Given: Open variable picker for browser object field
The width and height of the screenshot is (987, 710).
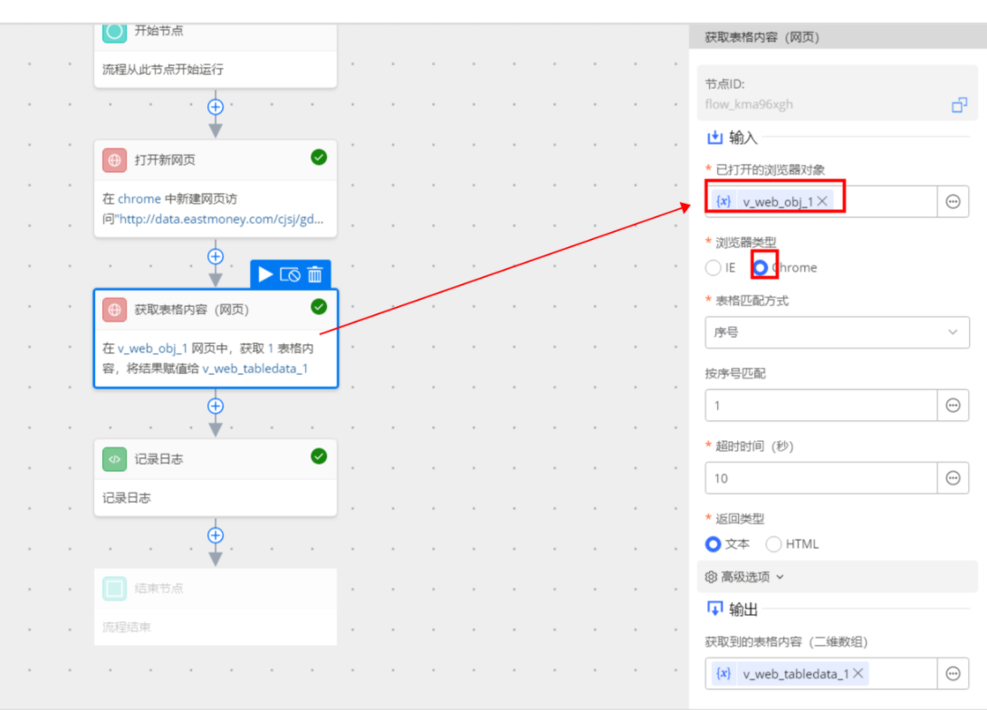Looking at the screenshot, I should (953, 201).
